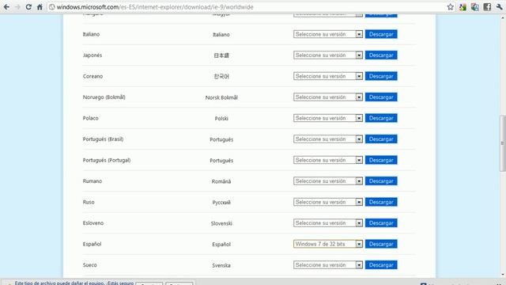Open version dropdown for Portugués (Brasil)
506x285 pixels.
tap(328, 139)
